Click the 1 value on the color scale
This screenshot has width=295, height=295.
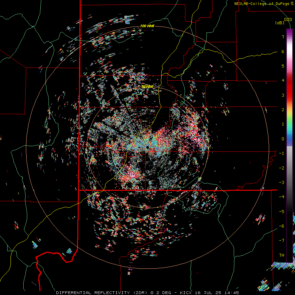point(283,124)
